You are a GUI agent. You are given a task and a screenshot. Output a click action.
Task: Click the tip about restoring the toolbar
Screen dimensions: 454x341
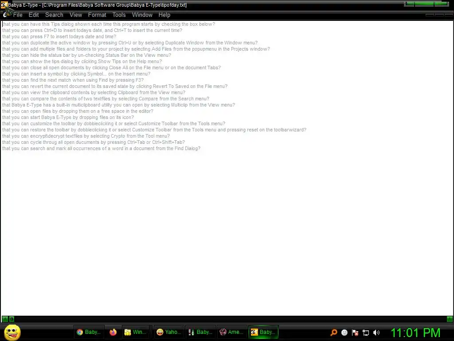[x=154, y=130]
